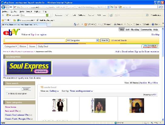Screen dimensions: 165x125
Task: Open Advanced Search link
Action: tap(119, 40)
